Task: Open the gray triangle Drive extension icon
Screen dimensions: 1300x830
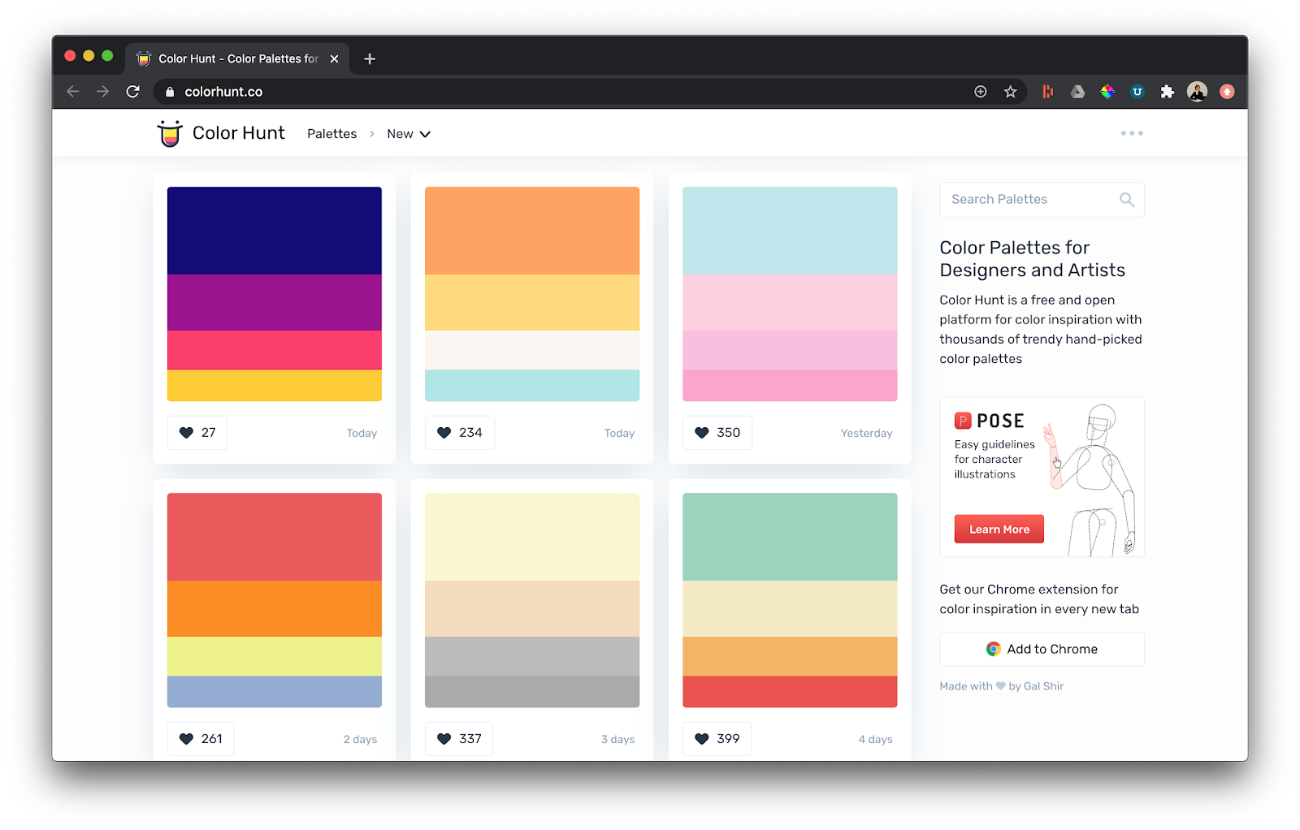Action: point(1077,92)
